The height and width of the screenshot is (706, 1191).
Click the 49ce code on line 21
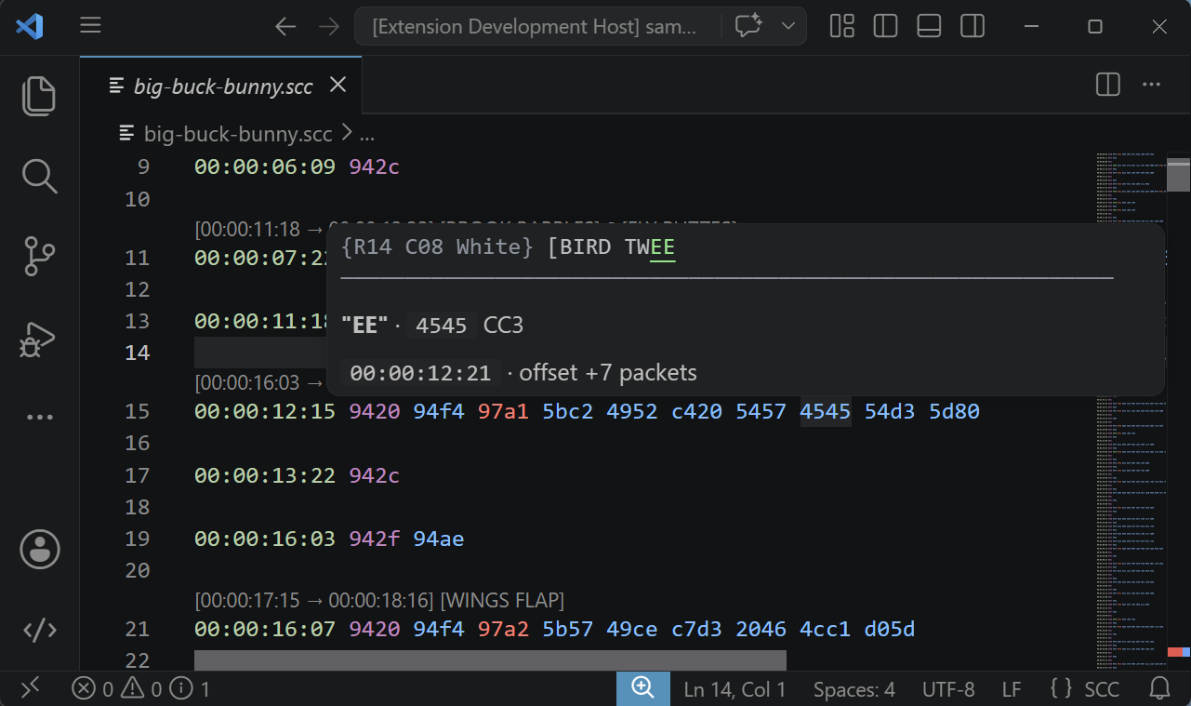point(632,630)
